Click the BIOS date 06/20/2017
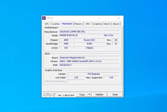 [x=89, y=65]
